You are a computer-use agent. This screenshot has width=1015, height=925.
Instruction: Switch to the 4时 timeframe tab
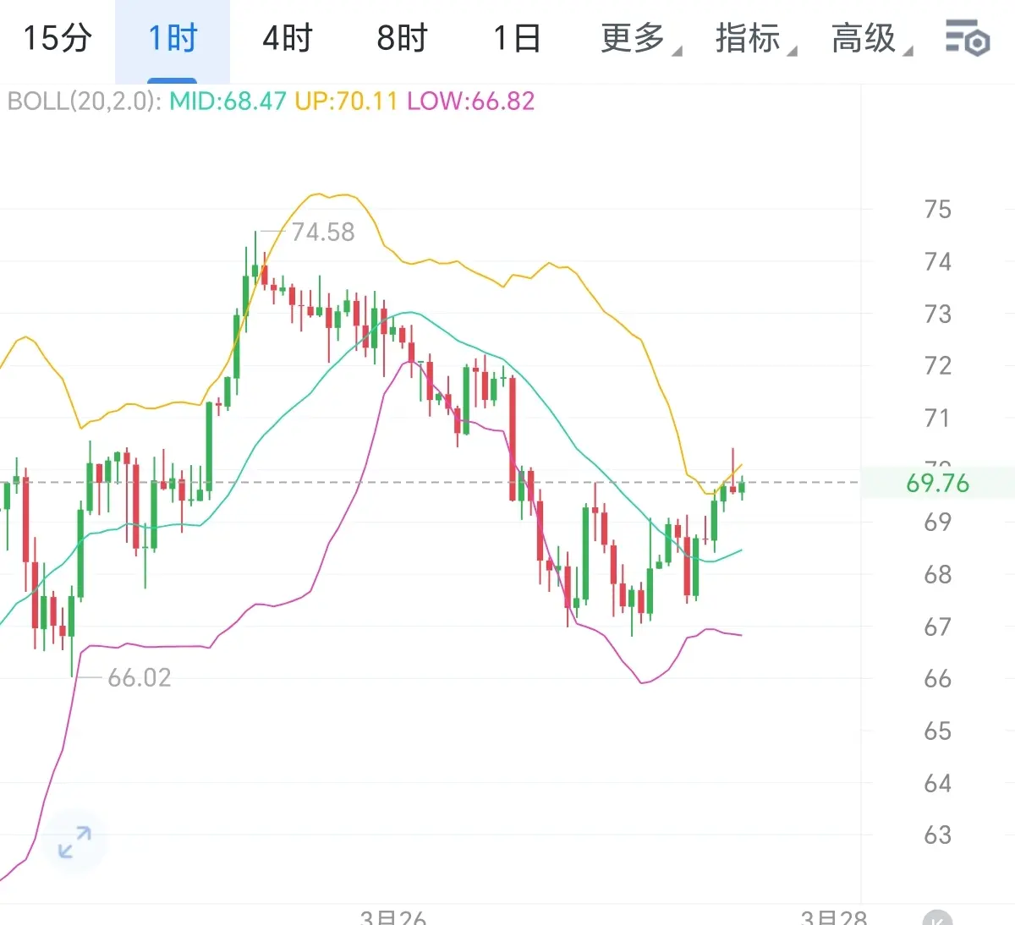(x=288, y=39)
